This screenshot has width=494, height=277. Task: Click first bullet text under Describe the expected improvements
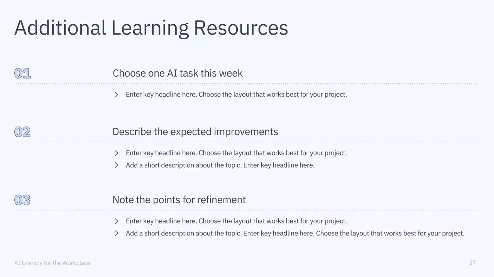[x=236, y=153]
